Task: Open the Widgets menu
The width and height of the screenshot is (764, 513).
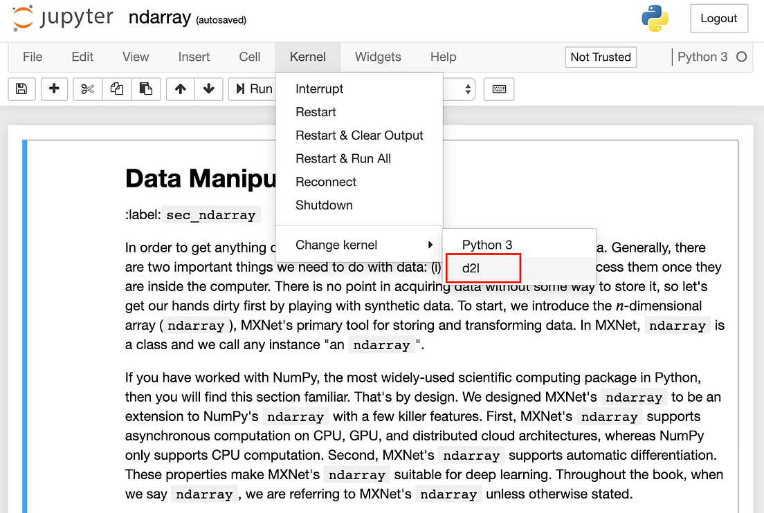Action: pos(378,57)
